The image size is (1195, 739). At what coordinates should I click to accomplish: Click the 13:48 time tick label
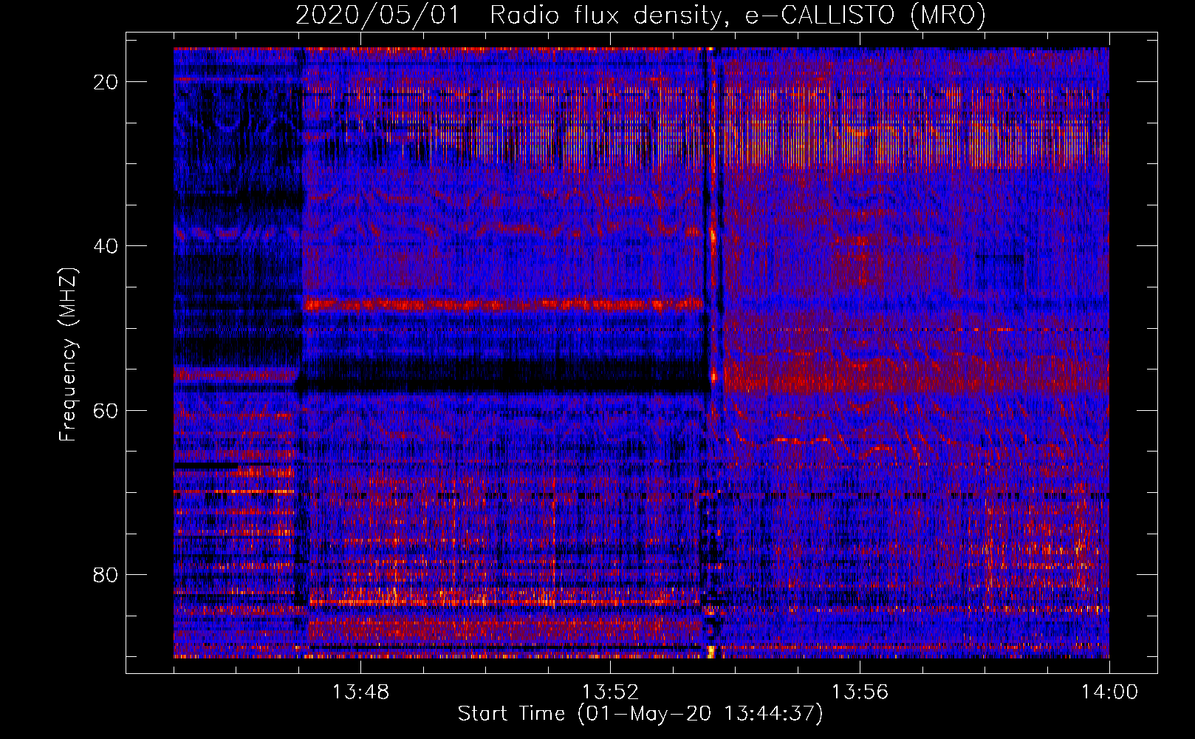click(360, 692)
